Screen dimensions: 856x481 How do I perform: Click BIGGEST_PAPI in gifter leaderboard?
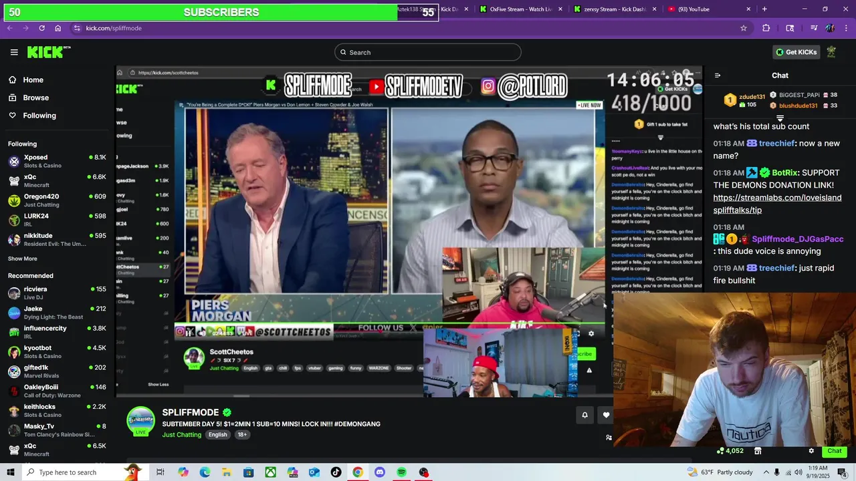pos(799,95)
